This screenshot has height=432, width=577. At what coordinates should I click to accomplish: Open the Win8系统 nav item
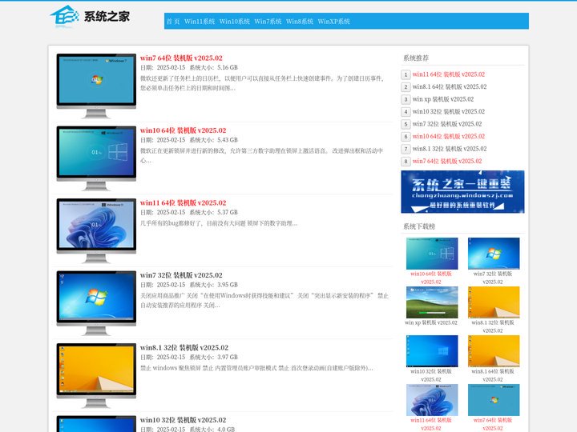pos(300,22)
